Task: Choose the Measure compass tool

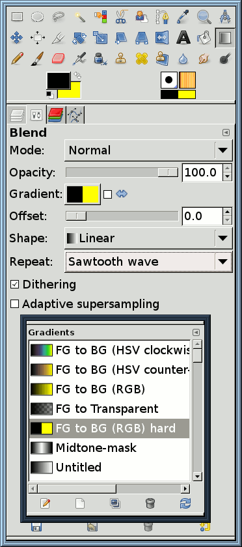Action: (225, 16)
